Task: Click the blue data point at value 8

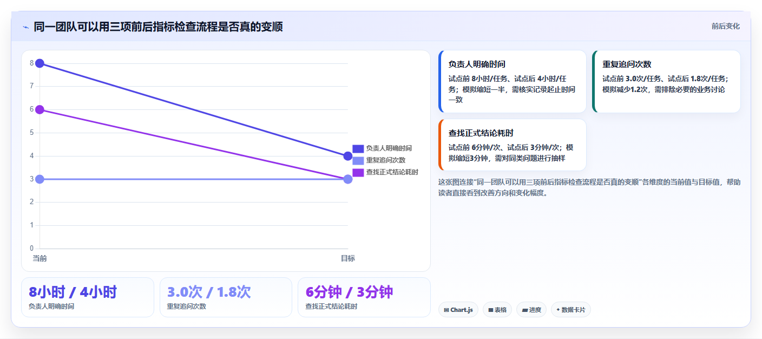Action: point(40,63)
